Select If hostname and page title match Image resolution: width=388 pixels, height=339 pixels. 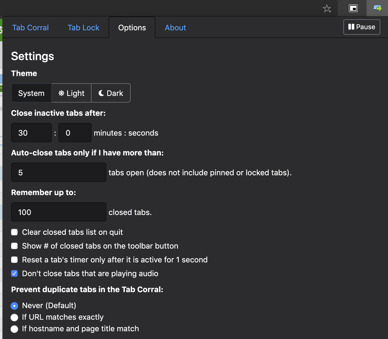click(x=15, y=329)
